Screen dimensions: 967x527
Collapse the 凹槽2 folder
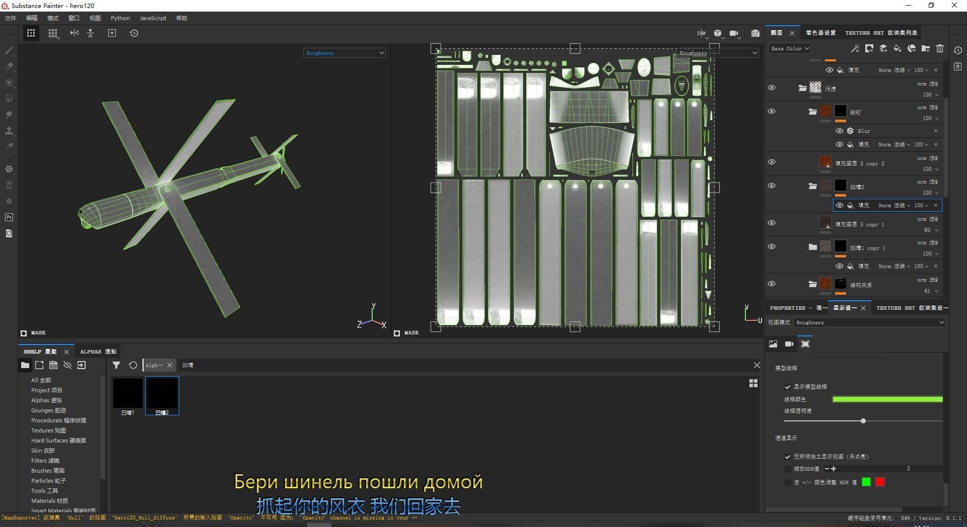(812, 186)
